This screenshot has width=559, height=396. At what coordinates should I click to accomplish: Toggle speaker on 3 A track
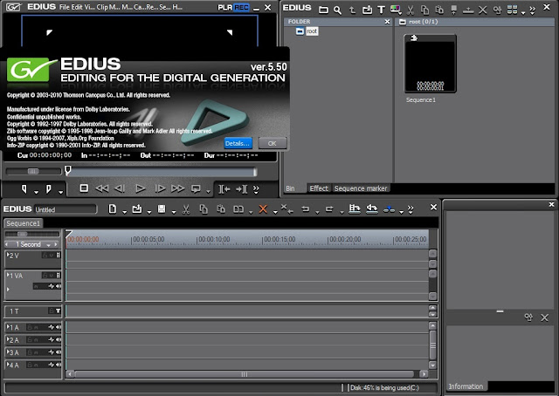pos(59,352)
